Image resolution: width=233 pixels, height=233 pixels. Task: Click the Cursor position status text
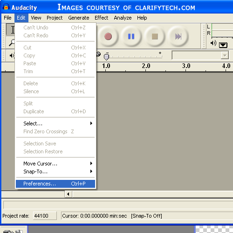coord(95,216)
